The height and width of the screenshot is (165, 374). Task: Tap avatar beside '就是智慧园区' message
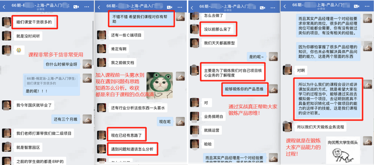[x=7, y=147]
